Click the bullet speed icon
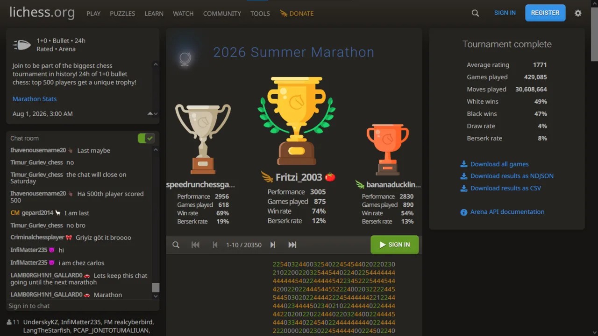The image size is (598, 336). coord(22,45)
